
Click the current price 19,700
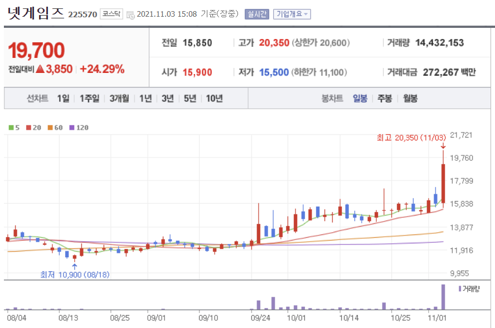[37, 51]
